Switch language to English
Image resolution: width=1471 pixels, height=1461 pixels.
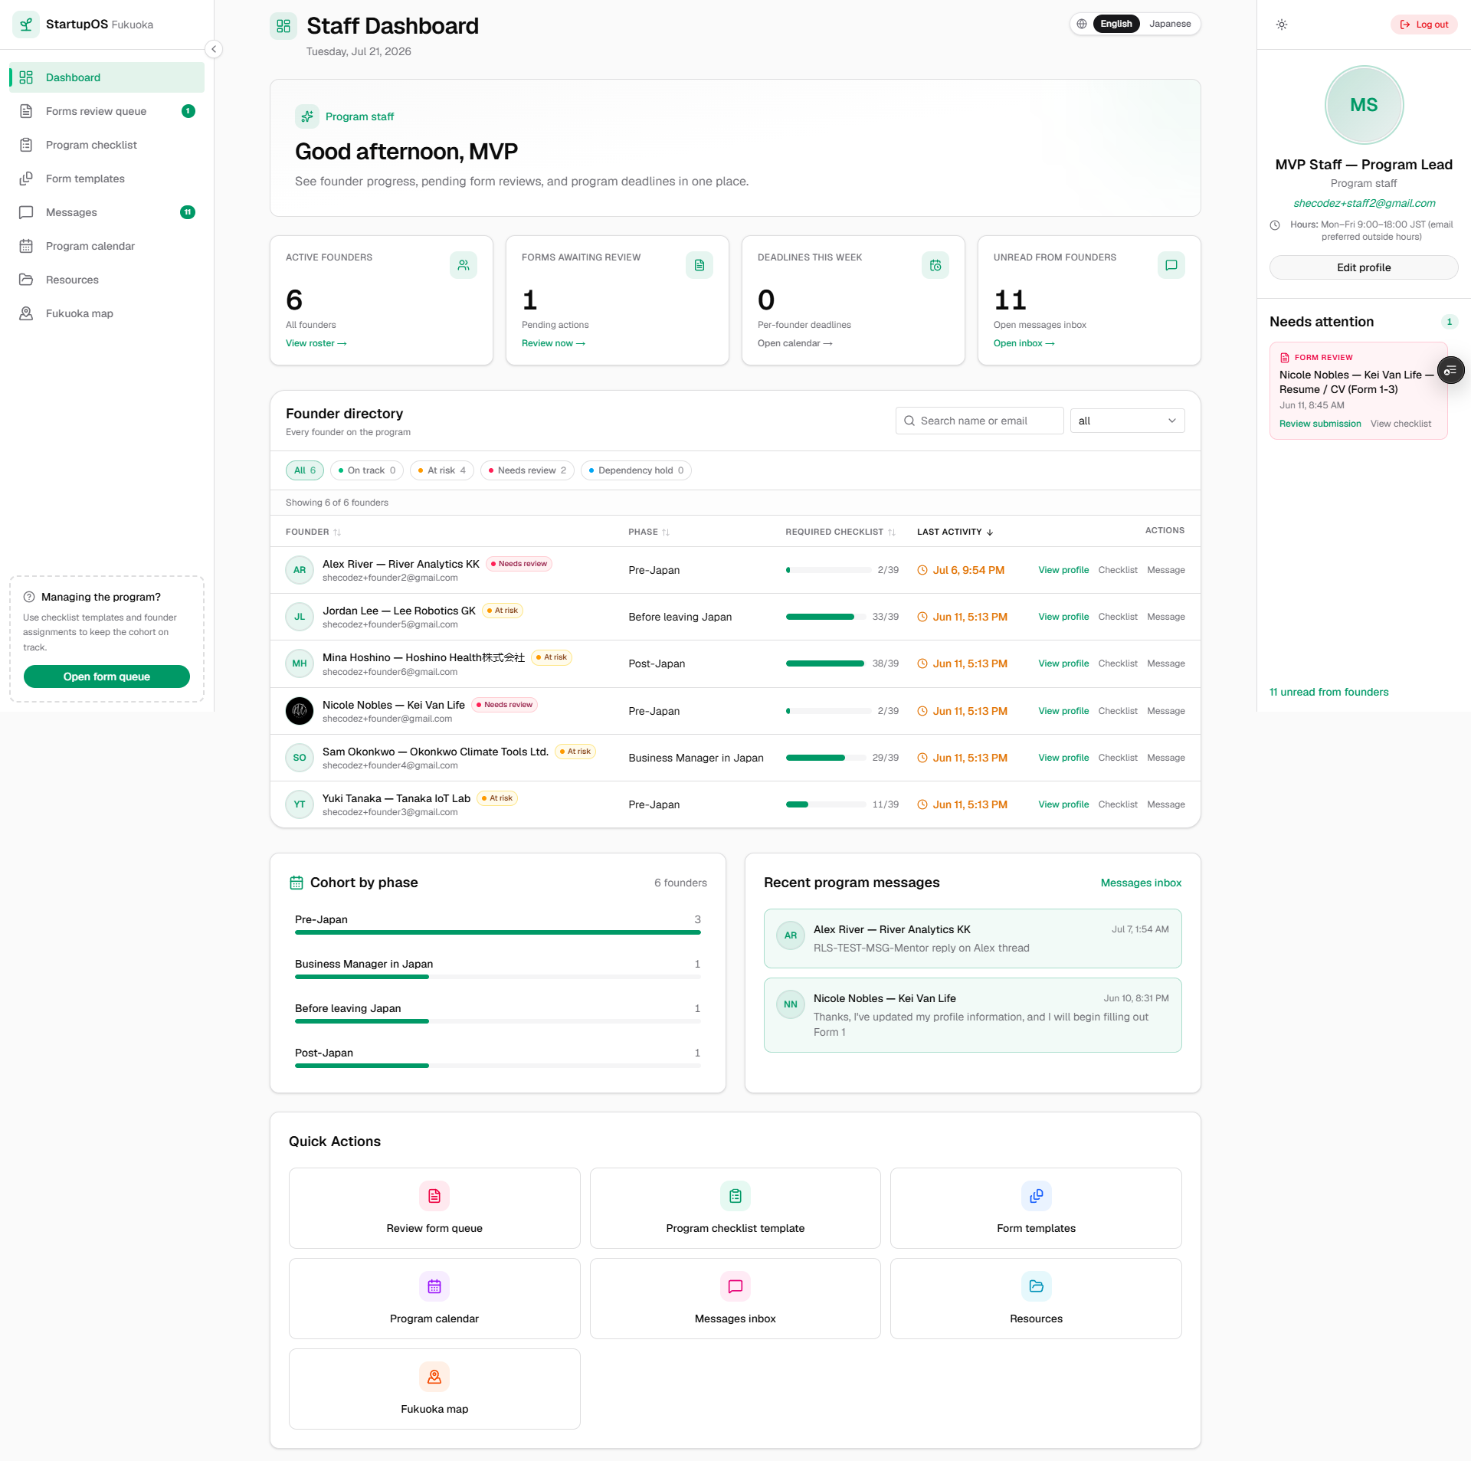point(1116,24)
